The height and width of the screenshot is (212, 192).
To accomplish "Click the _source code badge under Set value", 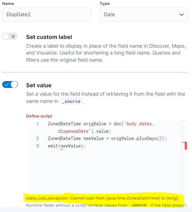I will point(71,101).
